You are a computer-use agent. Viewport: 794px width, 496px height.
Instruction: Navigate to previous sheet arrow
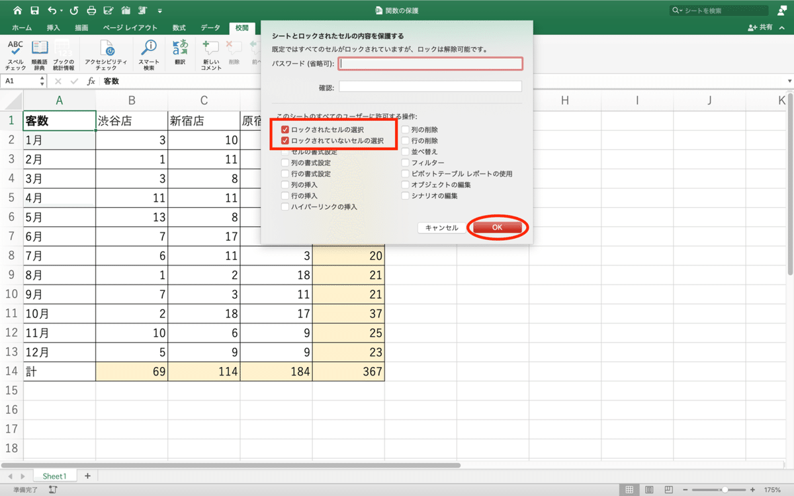[11, 475]
